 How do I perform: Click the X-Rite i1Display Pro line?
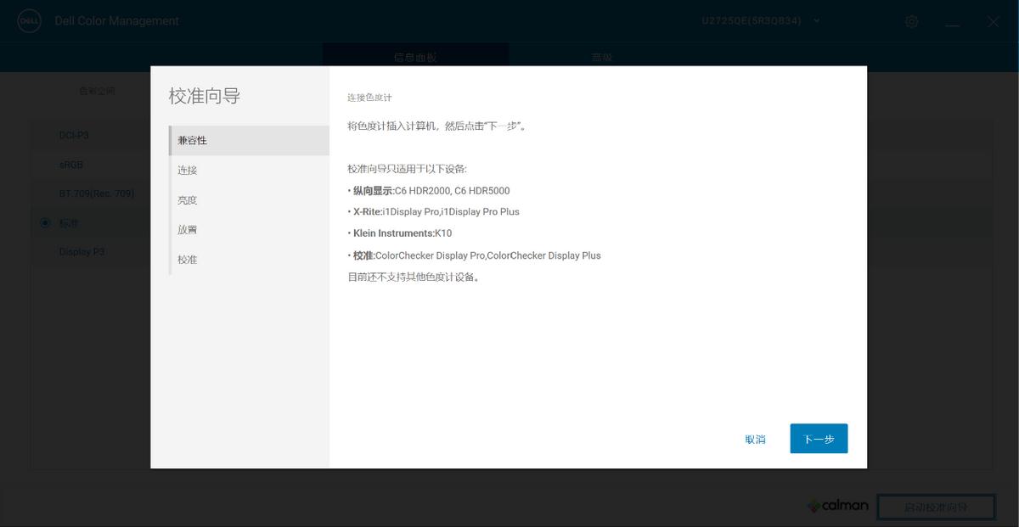[433, 212]
